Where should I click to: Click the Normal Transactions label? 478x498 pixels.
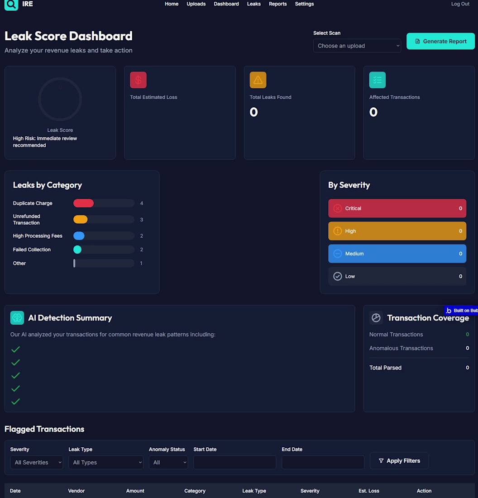(396, 335)
